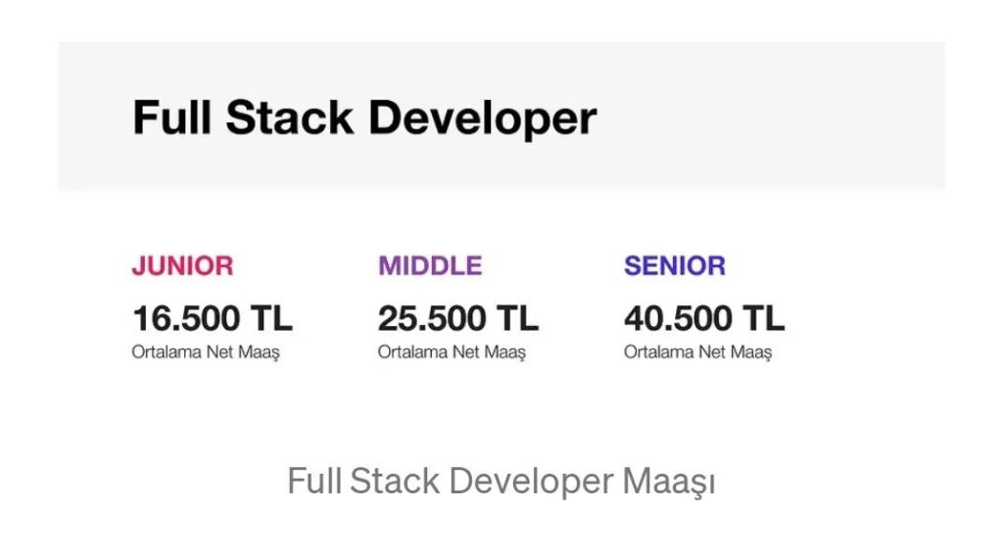Select the pink JUNIOR label
The image size is (1003, 555).
click(x=182, y=265)
